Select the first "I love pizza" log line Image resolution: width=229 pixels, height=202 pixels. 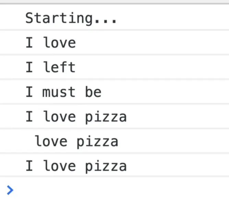[76, 117]
